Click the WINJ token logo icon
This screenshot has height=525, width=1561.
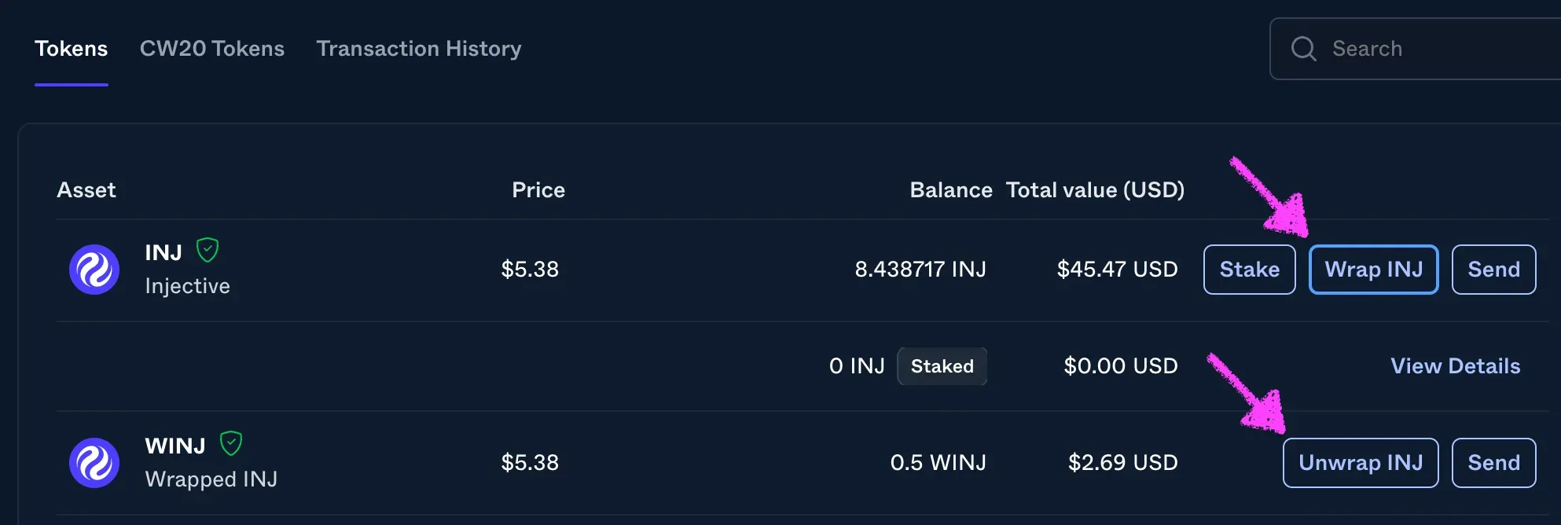point(94,463)
